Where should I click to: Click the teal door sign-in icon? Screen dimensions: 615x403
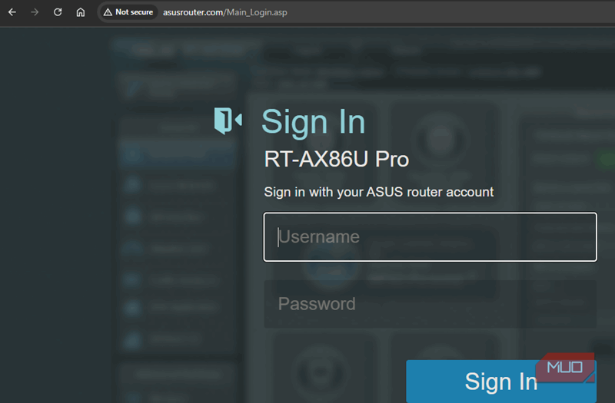click(228, 121)
